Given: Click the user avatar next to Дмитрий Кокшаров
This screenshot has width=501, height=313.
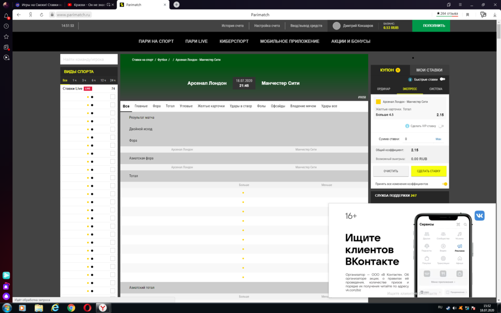Looking at the screenshot, I should tap(337, 26).
